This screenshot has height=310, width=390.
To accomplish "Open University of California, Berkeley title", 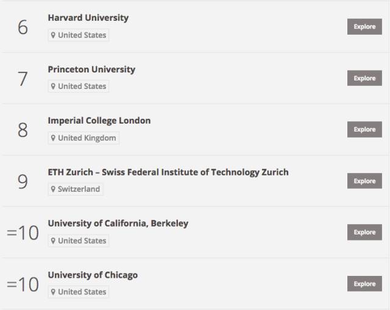I will pyautogui.click(x=118, y=224).
